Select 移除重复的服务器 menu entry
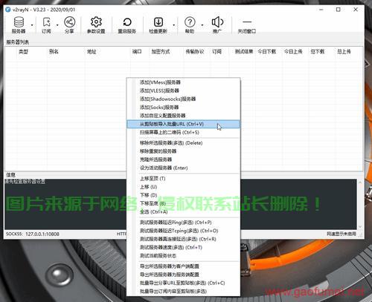 click(x=183, y=151)
